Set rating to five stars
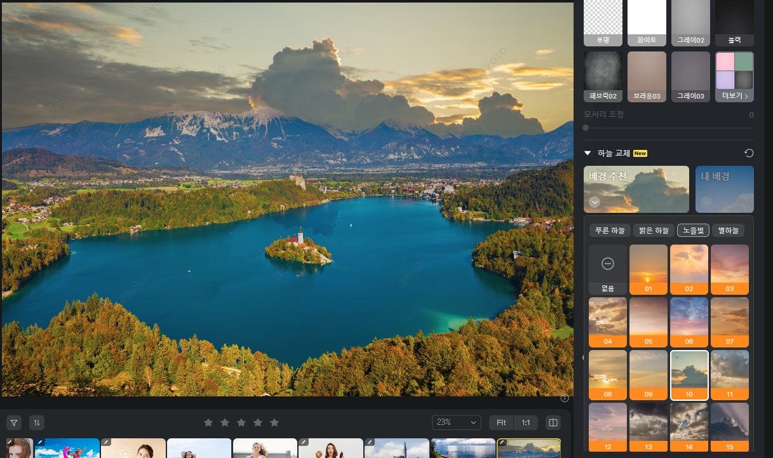 [274, 422]
